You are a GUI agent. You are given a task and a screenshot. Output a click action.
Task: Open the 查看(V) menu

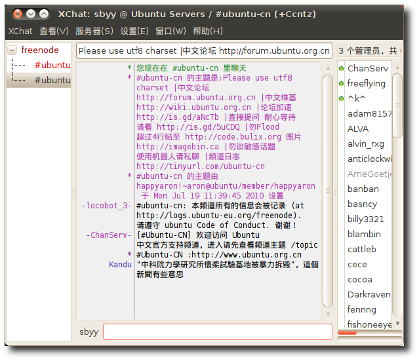(x=54, y=31)
